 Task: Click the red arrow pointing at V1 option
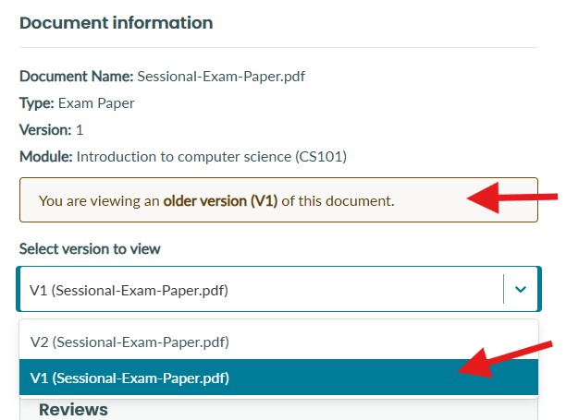tap(505, 359)
